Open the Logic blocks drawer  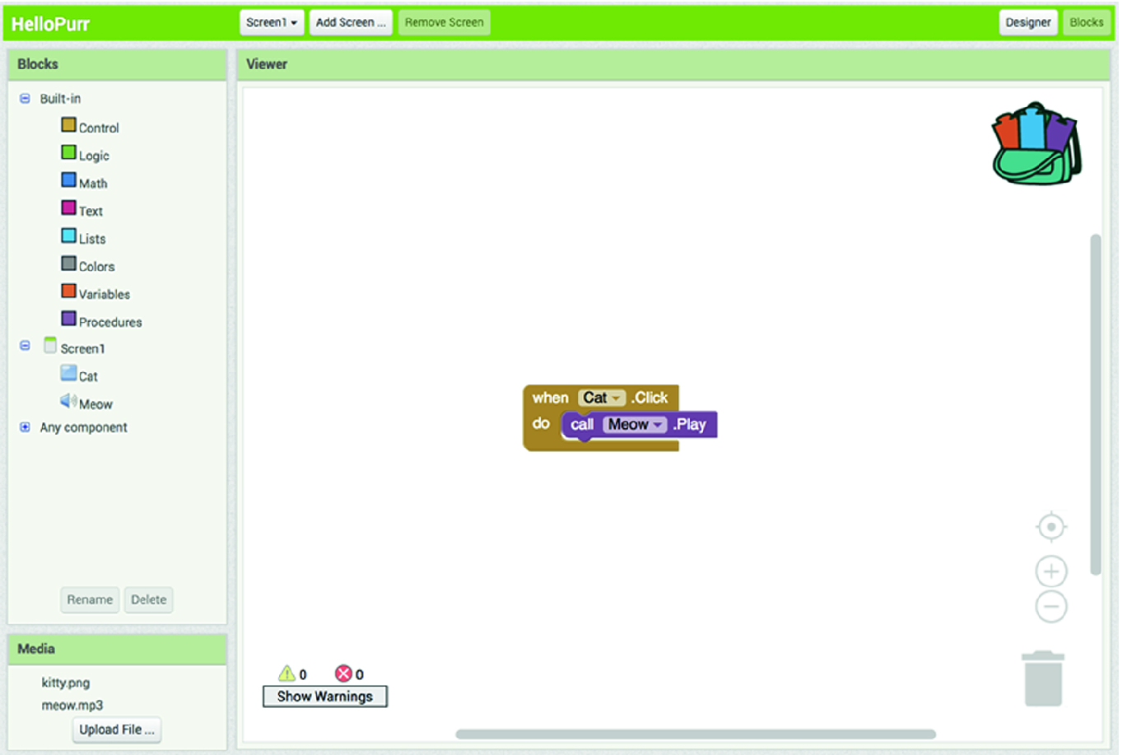[x=85, y=154]
